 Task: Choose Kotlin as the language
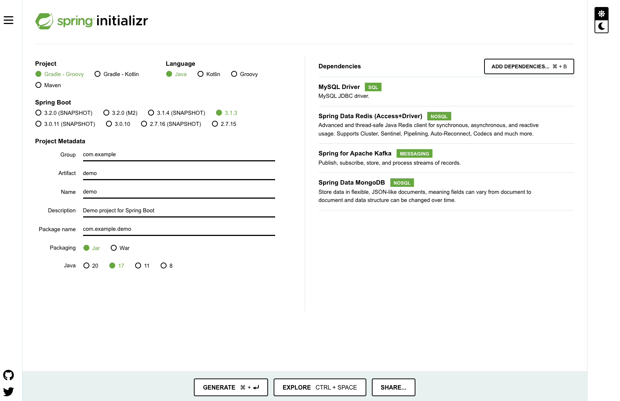tap(209, 74)
